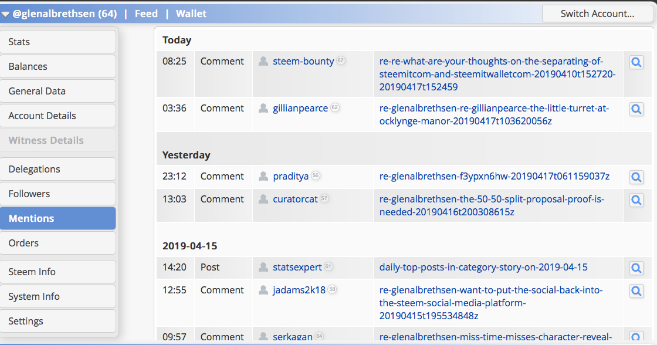Viewport: 657px width, 345px height.
Task: Click the Today section heading
Action: 177,40
